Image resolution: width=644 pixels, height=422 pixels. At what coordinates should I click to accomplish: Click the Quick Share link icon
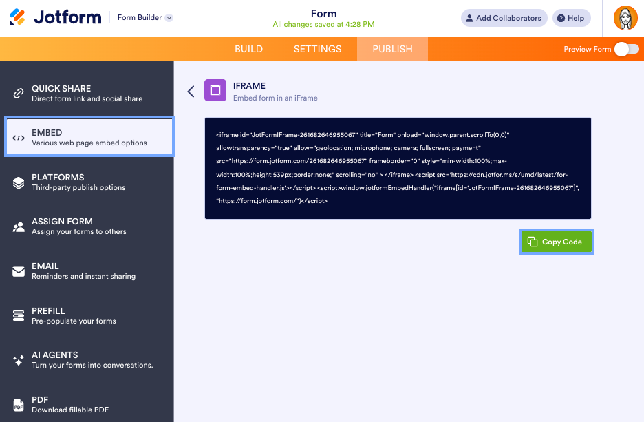[19, 93]
